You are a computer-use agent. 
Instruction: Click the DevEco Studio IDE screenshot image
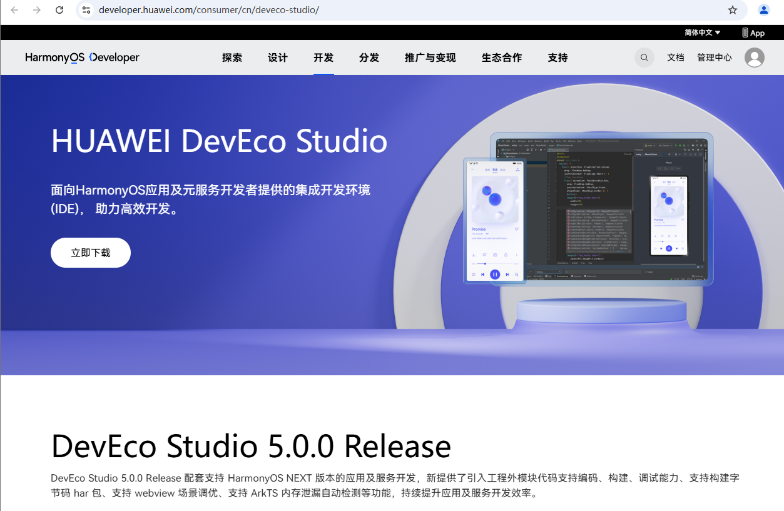[x=601, y=209]
